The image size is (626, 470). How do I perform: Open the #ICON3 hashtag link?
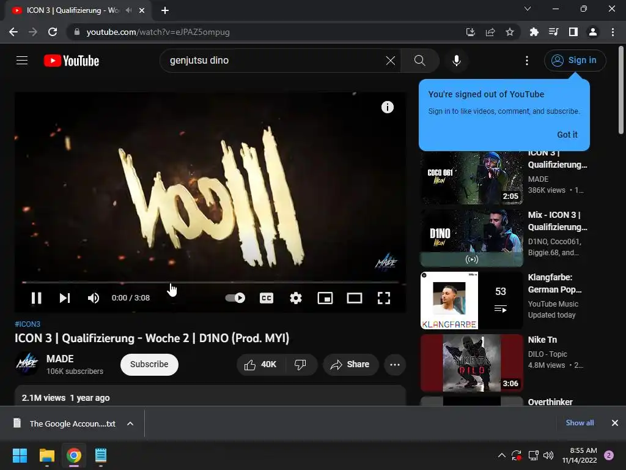tap(28, 324)
